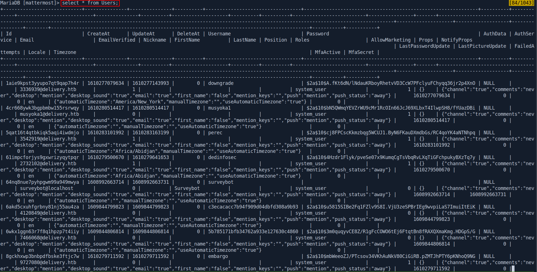Click the email 3336939@delivery.htb
This screenshot has width=537, height=272.
(48, 89)
